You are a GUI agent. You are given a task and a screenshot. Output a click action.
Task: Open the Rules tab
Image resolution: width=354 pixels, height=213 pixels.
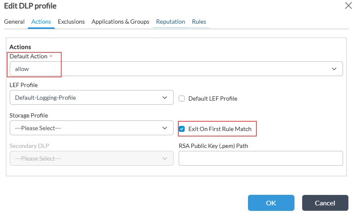(199, 22)
